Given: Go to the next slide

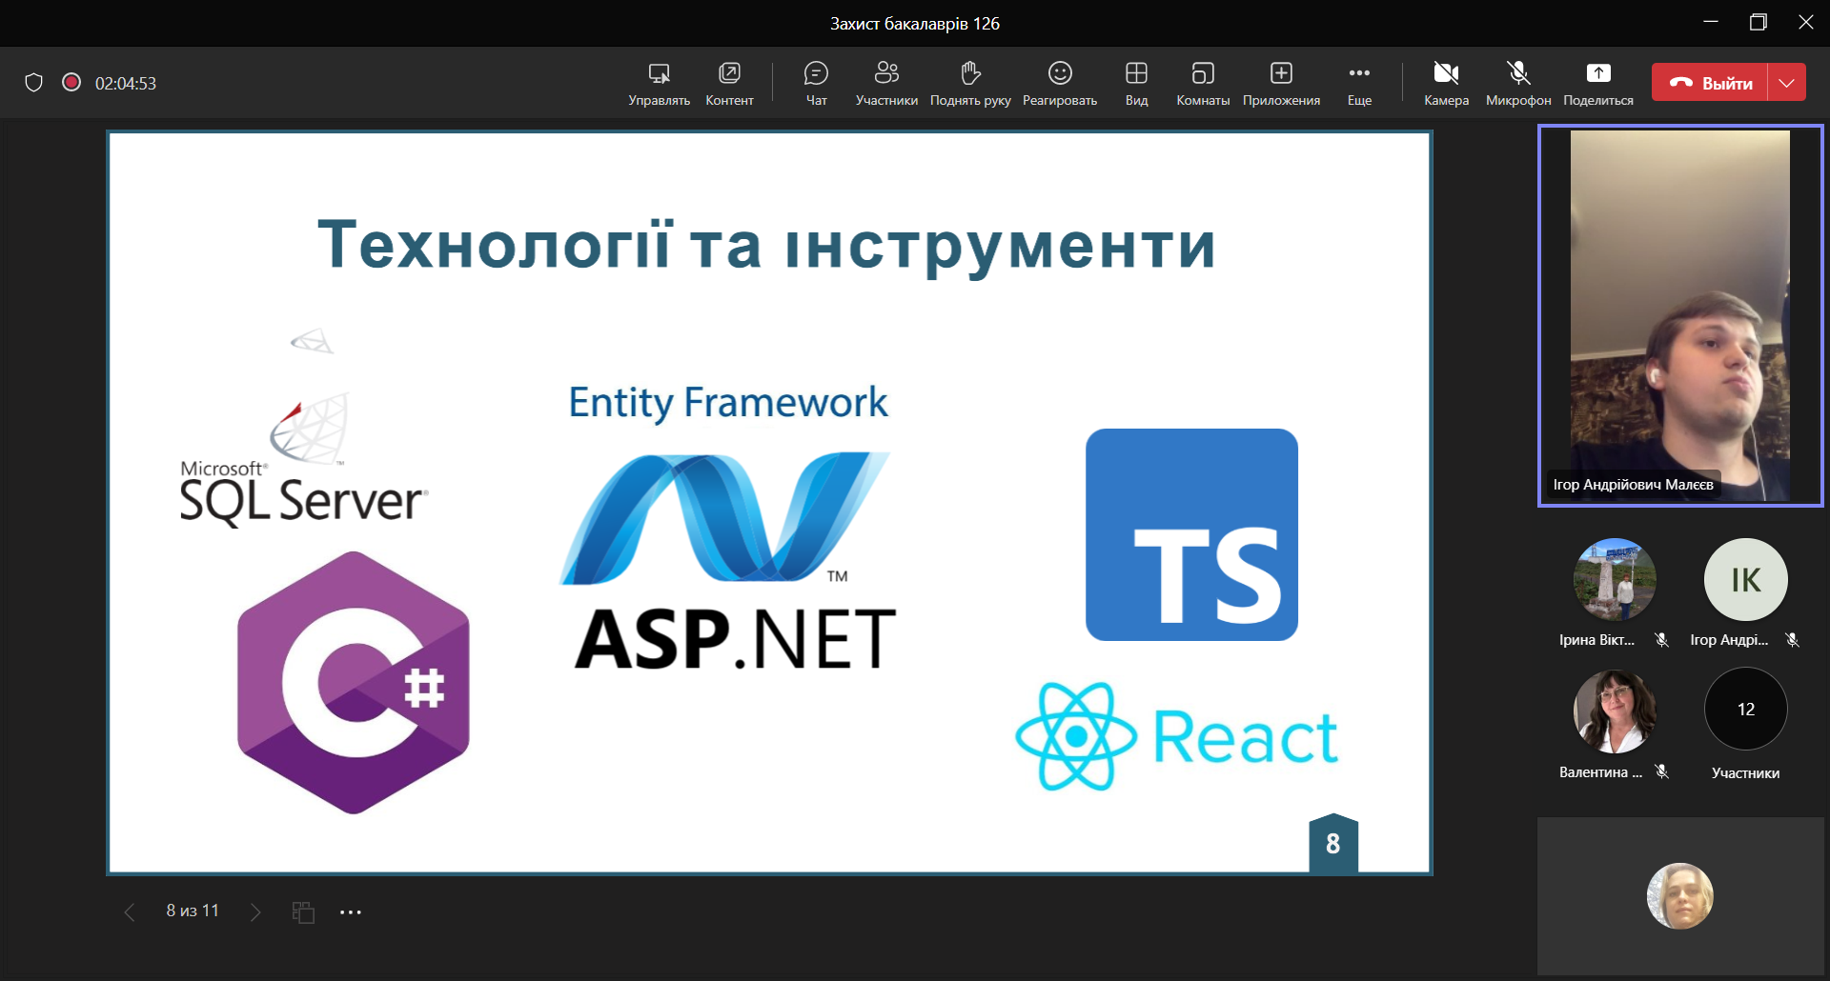Looking at the screenshot, I should 255,912.
